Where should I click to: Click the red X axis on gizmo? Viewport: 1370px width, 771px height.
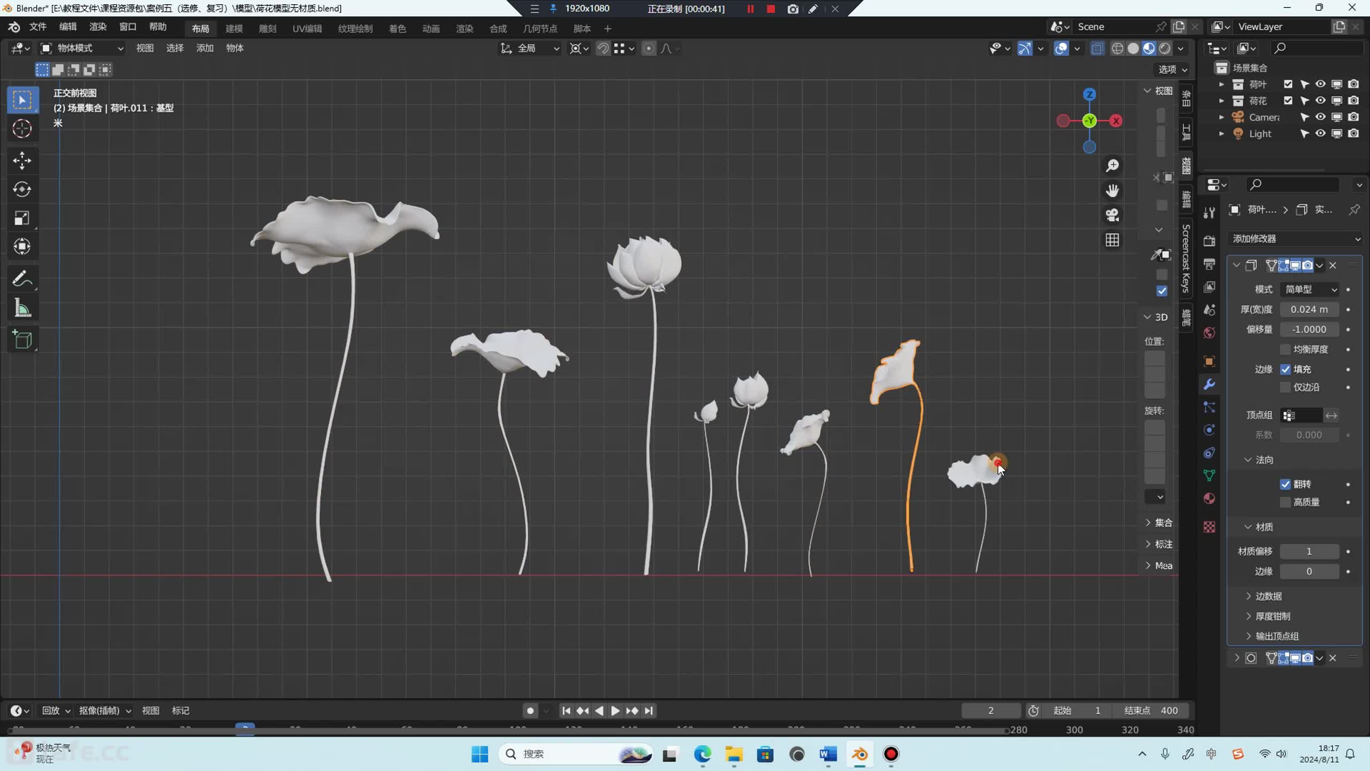click(x=1116, y=121)
